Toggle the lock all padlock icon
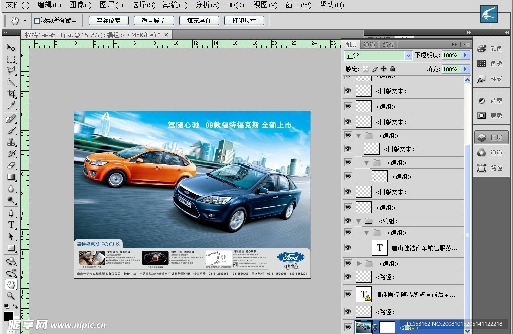The width and height of the screenshot is (513, 334). pos(392,69)
